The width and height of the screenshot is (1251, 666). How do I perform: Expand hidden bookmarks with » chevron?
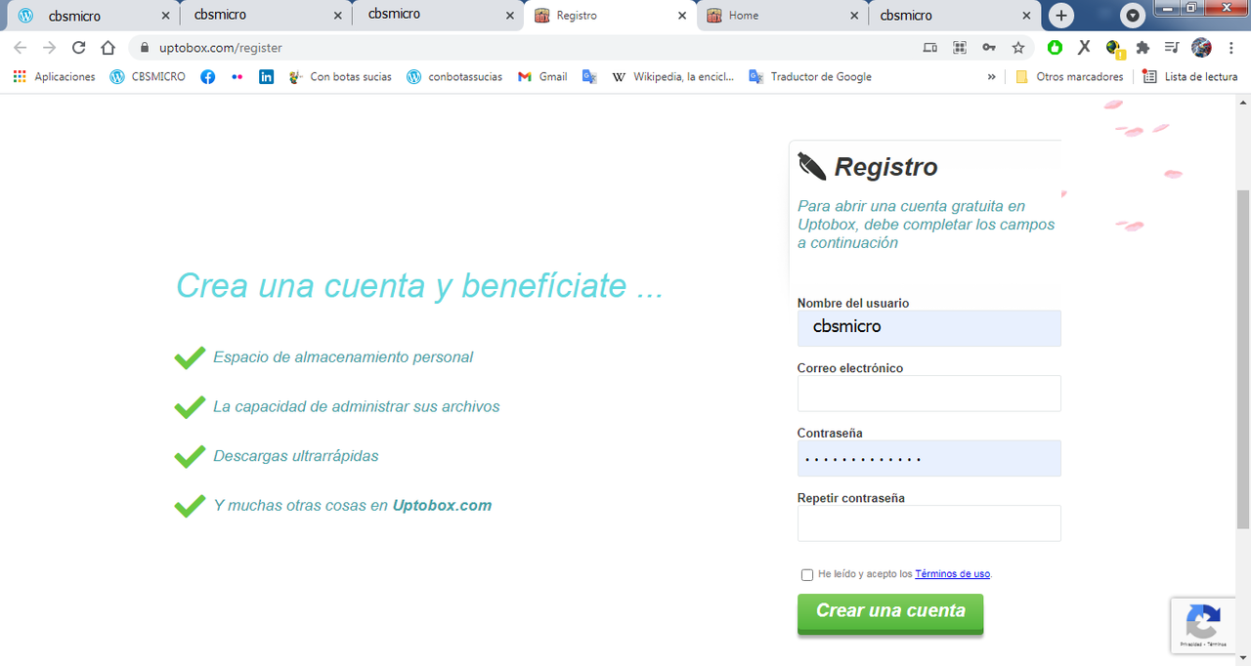click(x=992, y=76)
